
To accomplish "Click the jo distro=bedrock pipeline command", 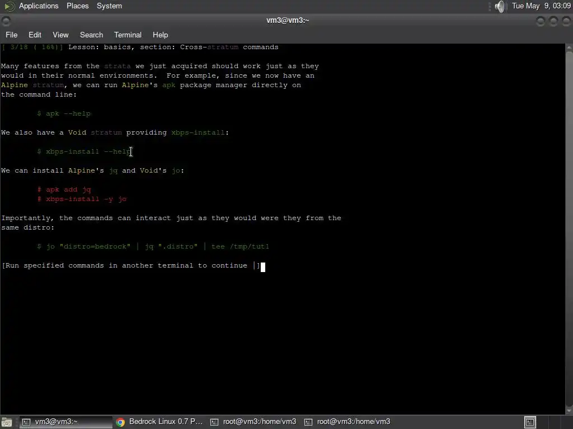I will point(153,246).
